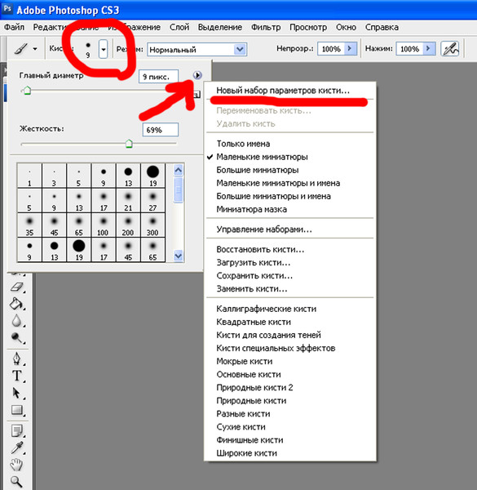Select the Pen tool
Viewport: 477px width, 490px height.
click(x=16, y=359)
